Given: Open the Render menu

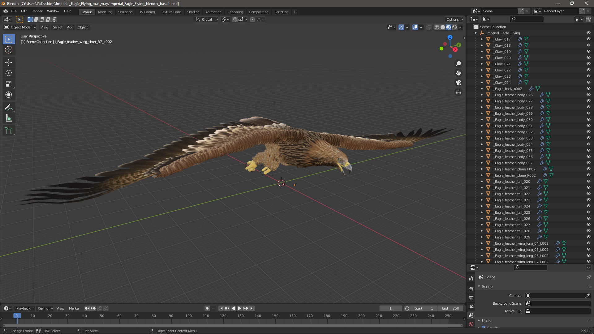Looking at the screenshot, I should pyautogui.click(x=37, y=11).
